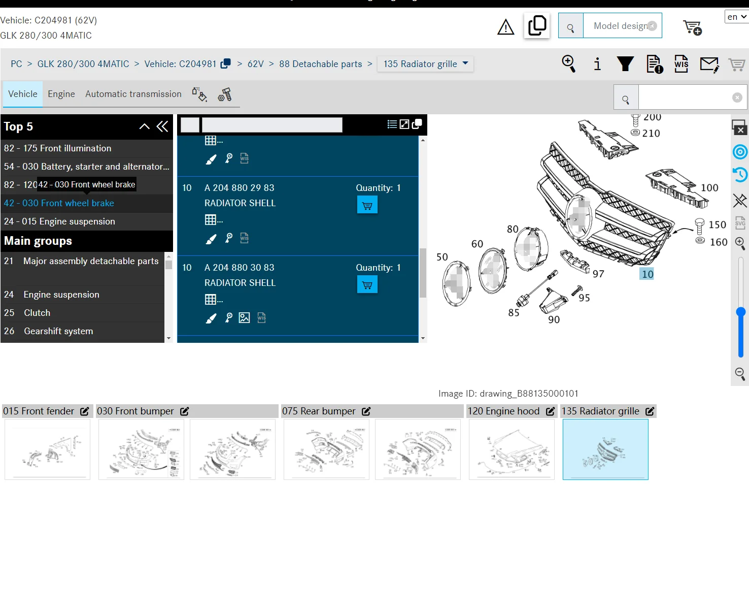Open the document with alert icon

pyautogui.click(x=655, y=64)
